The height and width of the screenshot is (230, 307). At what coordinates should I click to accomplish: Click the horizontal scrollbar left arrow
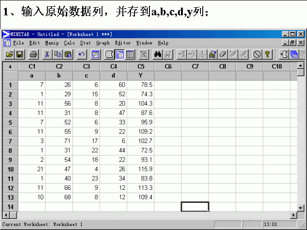(x=6, y=215)
